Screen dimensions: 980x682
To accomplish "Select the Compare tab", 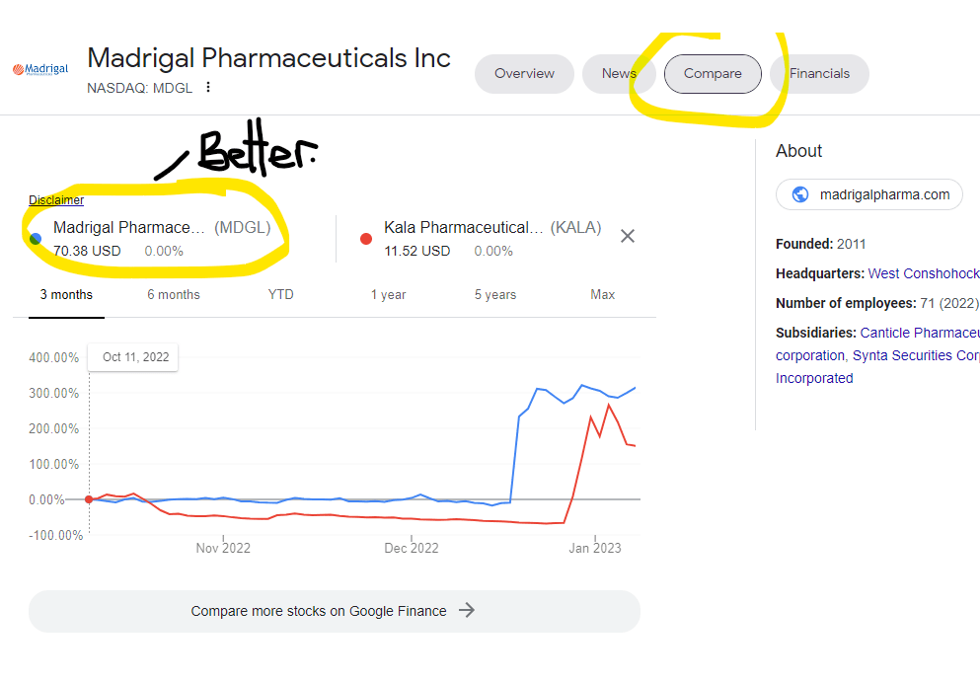I will click(x=713, y=74).
